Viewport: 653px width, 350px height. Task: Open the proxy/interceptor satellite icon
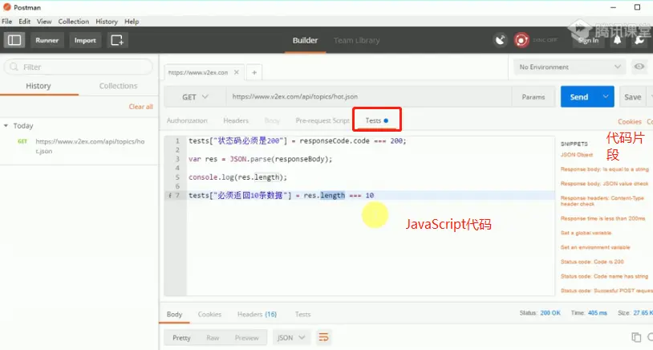(x=500, y=40)
